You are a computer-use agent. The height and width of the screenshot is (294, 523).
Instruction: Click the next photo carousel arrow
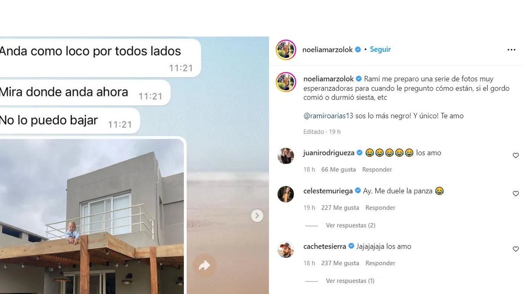(x=257, y=215)
